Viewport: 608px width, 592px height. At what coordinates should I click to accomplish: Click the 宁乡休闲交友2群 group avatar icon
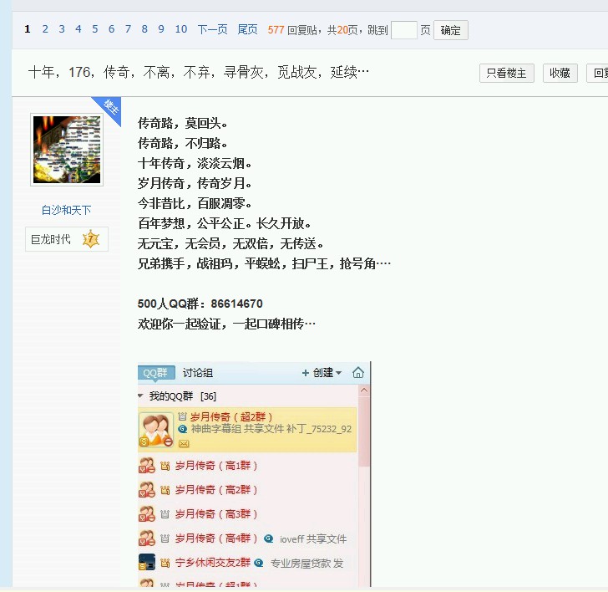pyautogui.click(x=147, y=563)
